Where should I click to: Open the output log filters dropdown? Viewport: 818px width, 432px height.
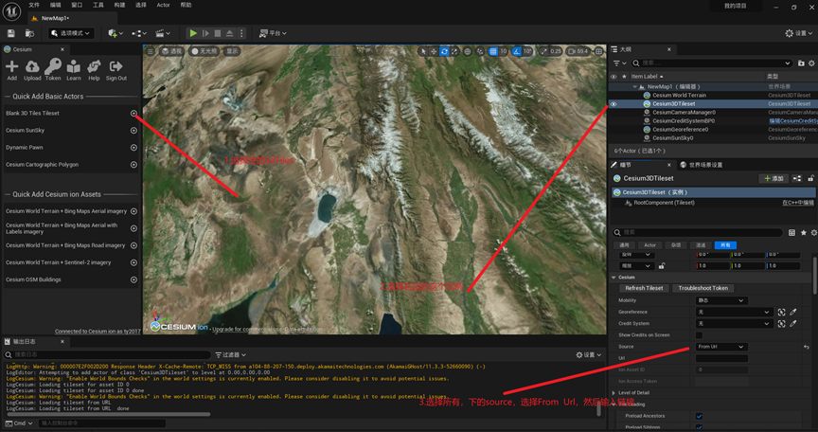pos(230,354)
